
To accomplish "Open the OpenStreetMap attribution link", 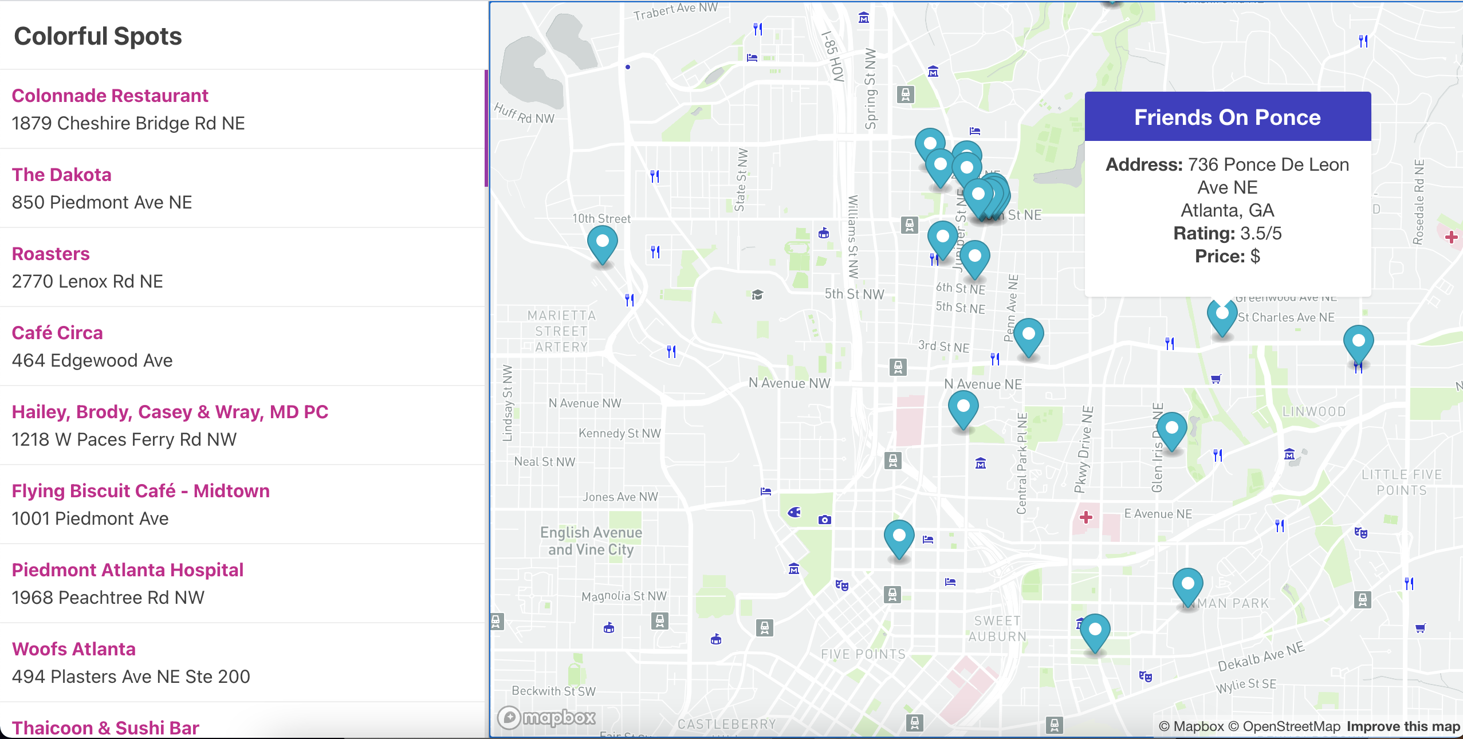I will tap(1284, 726).
